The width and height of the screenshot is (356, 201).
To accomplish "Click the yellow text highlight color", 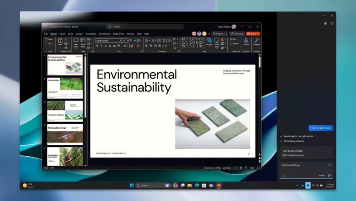I will tap(132, 46).
